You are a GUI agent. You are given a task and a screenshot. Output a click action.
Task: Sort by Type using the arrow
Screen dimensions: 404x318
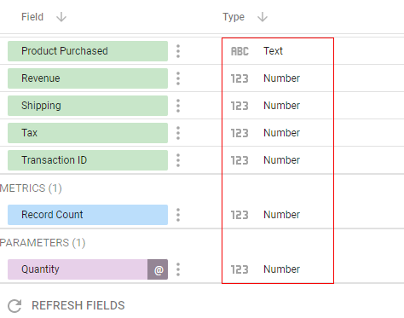(263, 17)
